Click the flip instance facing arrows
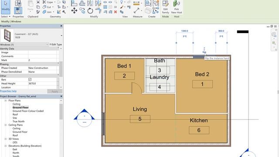 pos(204,48)
